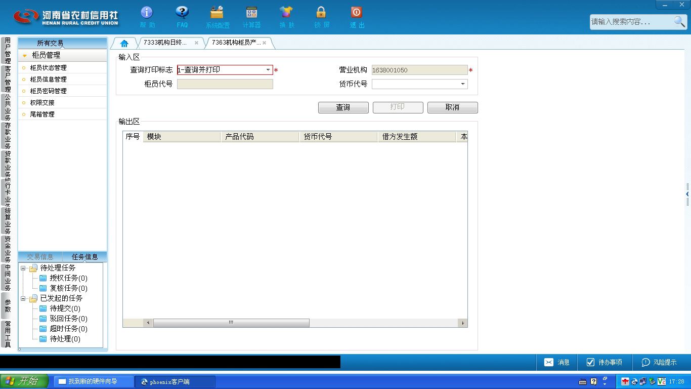Viewport: 691px width, 389px height.
Task: Launch the 计算器 calculator icon
Action: coord(251,12)
